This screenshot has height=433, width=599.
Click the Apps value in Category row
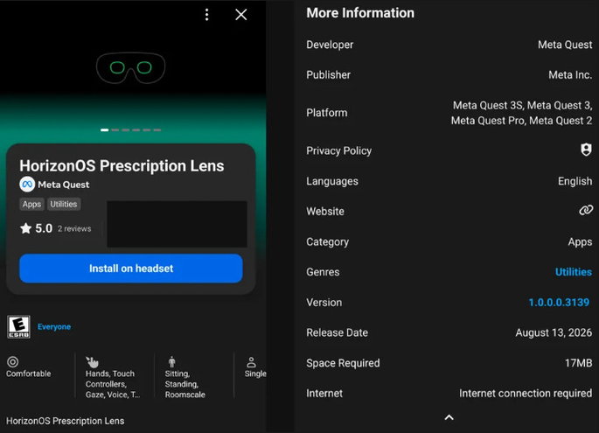pos(580,242)
